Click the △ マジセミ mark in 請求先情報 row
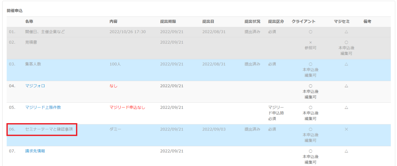Image resolution: width=397 pixels, height=166 pixels. 346,151
